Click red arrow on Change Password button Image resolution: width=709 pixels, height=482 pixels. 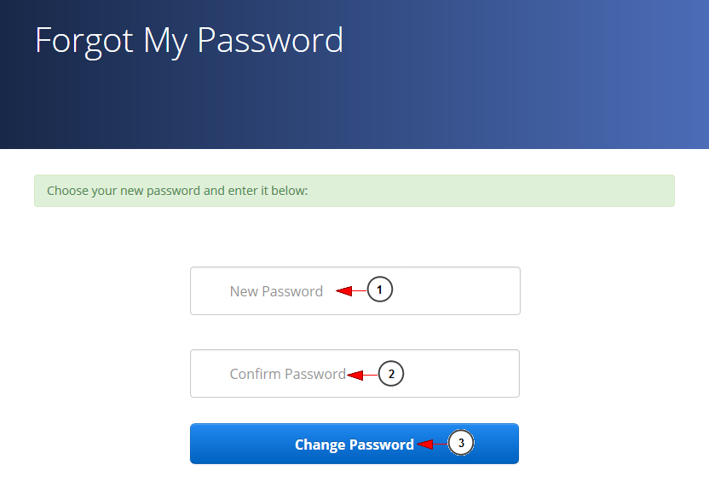(426, 444)
